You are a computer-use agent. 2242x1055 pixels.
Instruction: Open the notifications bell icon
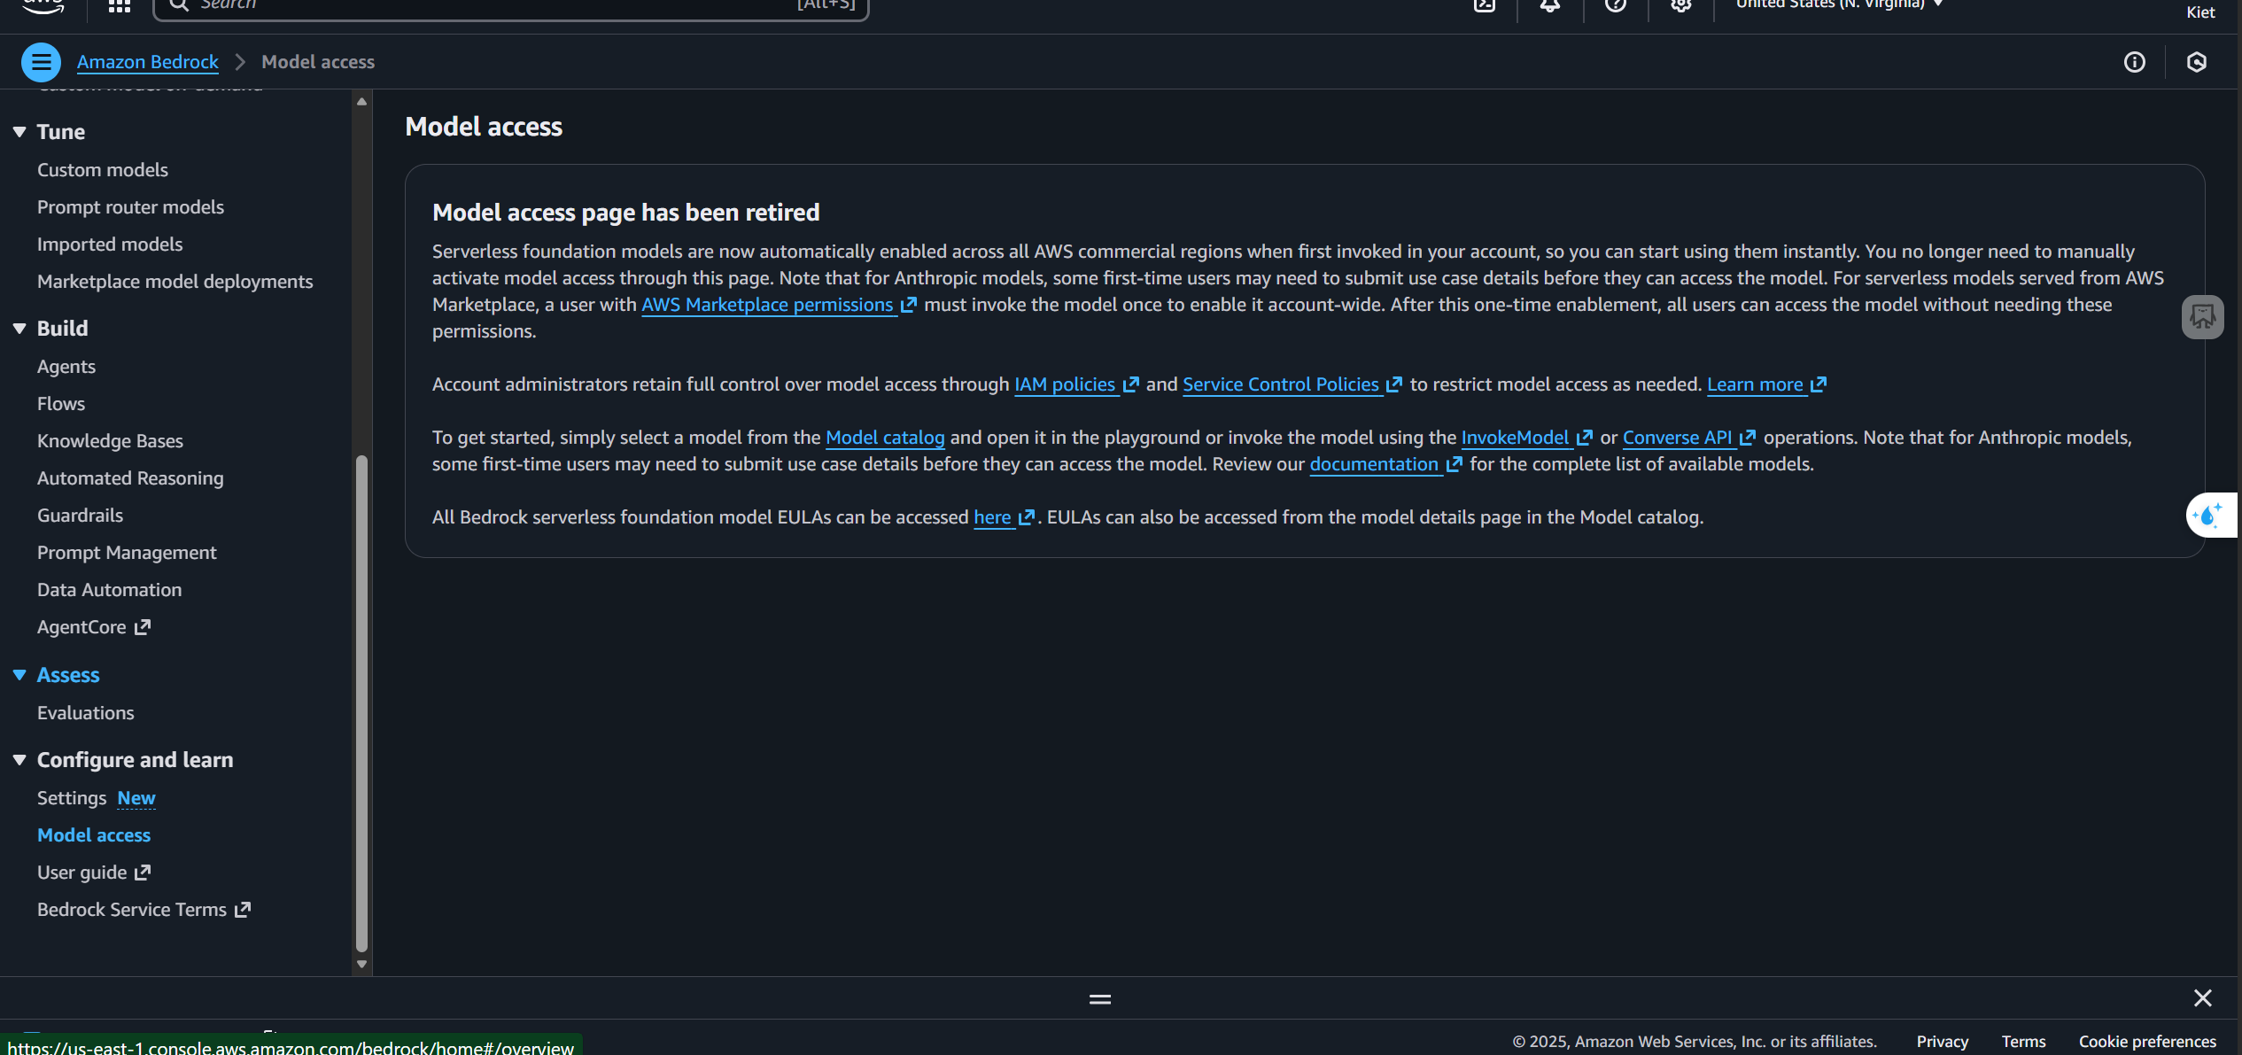click(x=1549, y=6)
